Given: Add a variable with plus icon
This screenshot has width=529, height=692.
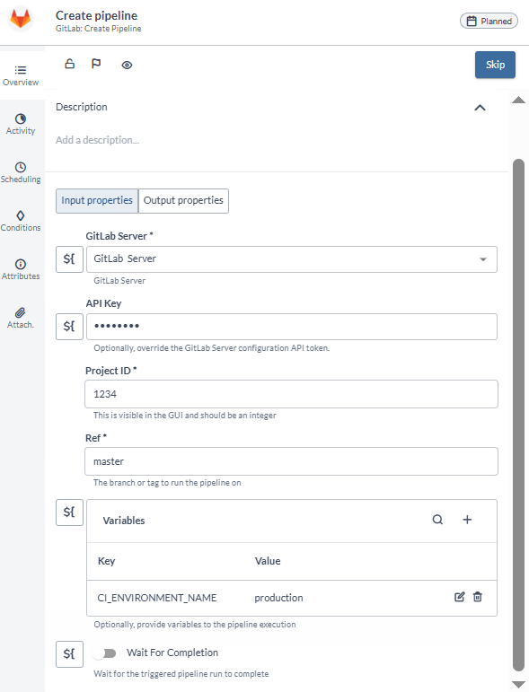Looking at the screenshot, I should tap(467, 520).
